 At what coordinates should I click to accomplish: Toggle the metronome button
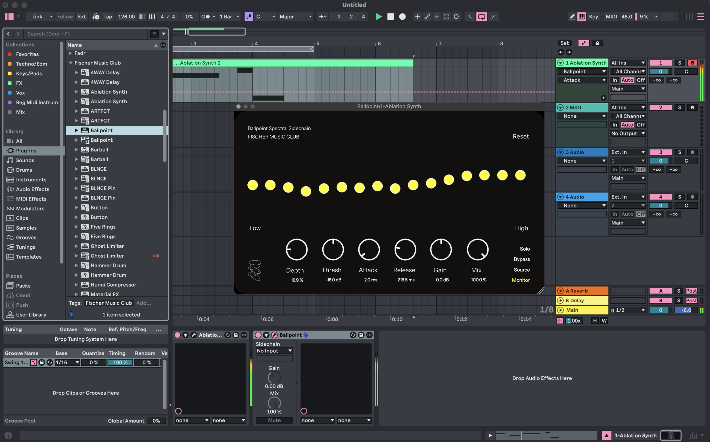[x=206, y=17]
